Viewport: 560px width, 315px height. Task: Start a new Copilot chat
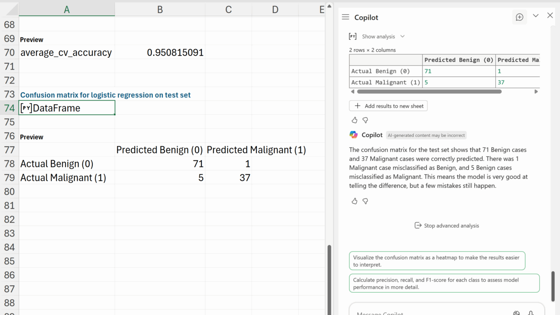(519, 17)
